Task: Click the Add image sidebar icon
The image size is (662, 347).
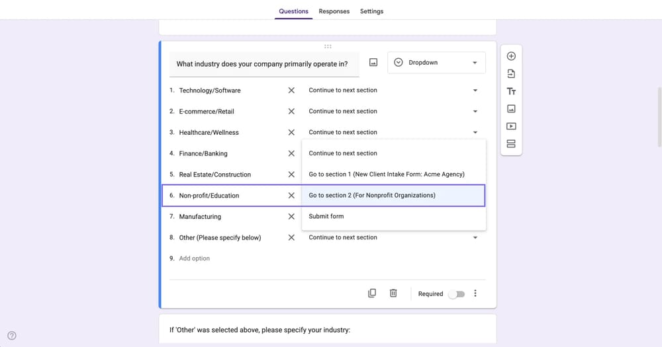Action: 511,109
